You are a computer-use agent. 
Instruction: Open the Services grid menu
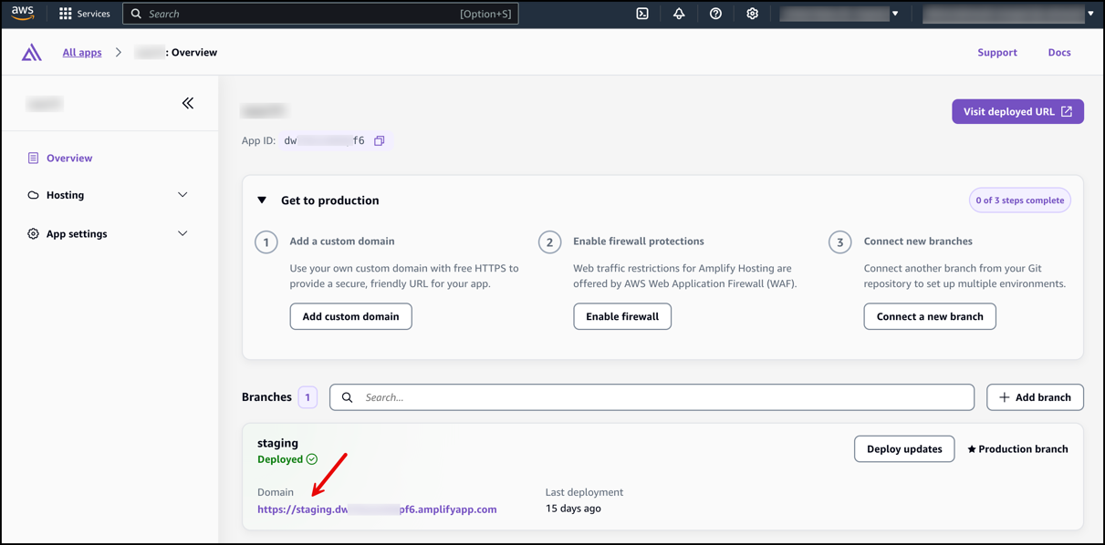tap(66, 14)
